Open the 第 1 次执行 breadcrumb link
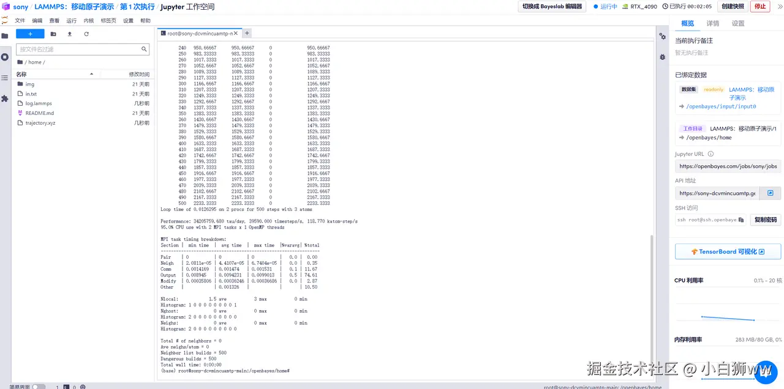Viewport: 784px width, 389px height. (137, 7)
